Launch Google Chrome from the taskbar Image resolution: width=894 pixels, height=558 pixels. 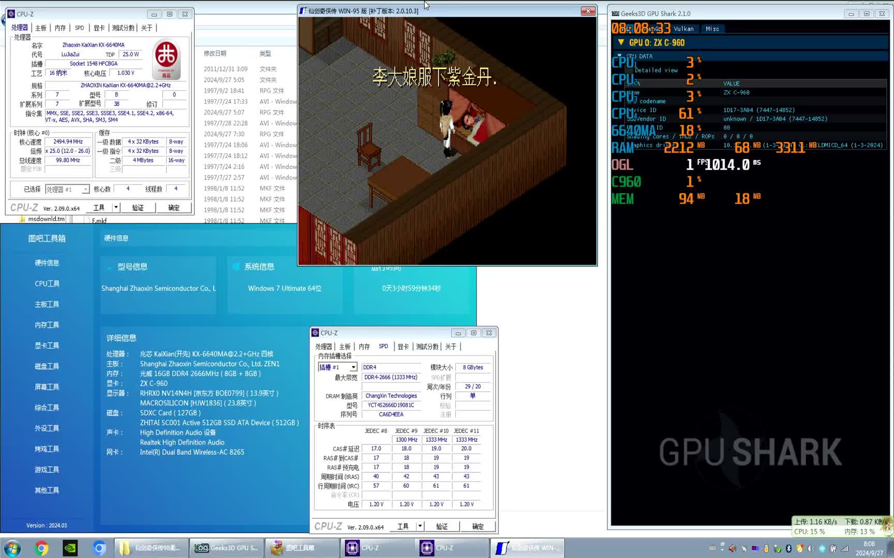tap(41, 548)
